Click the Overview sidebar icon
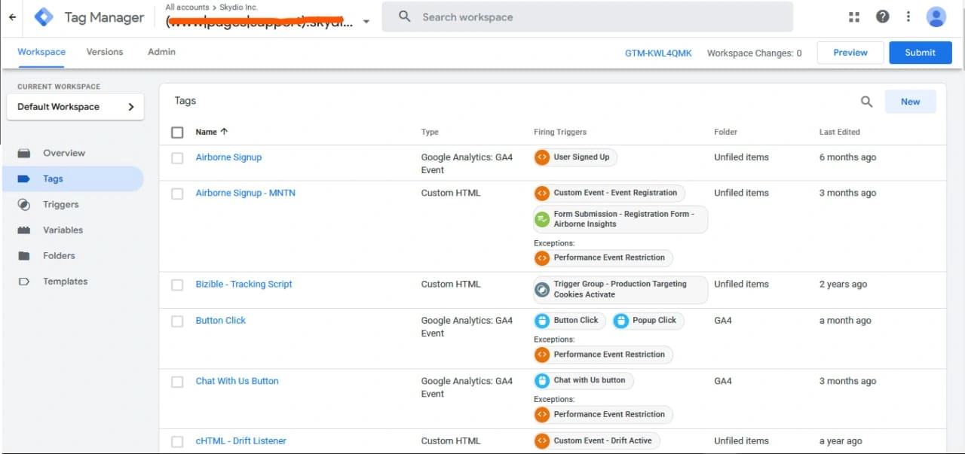The width and height of the screenshot is (965, 454). (24, 153)
